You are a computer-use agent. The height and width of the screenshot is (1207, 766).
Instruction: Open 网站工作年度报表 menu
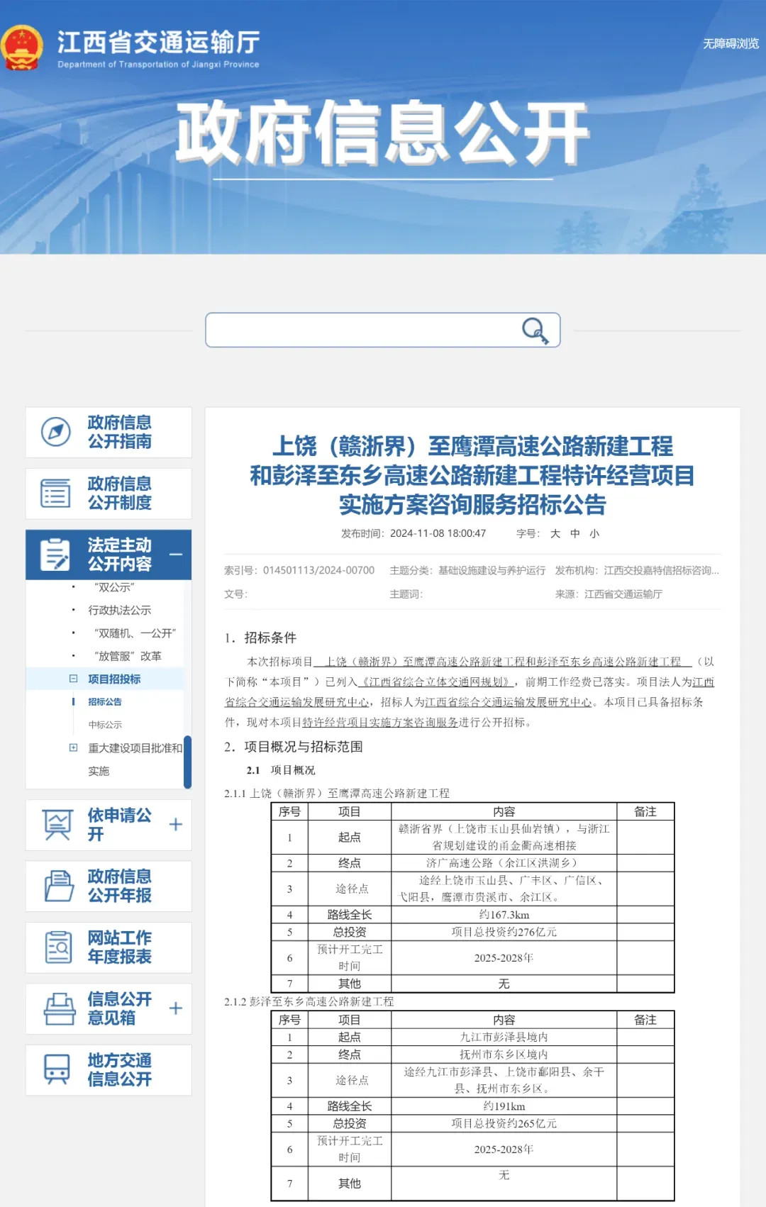pos(109,947)
